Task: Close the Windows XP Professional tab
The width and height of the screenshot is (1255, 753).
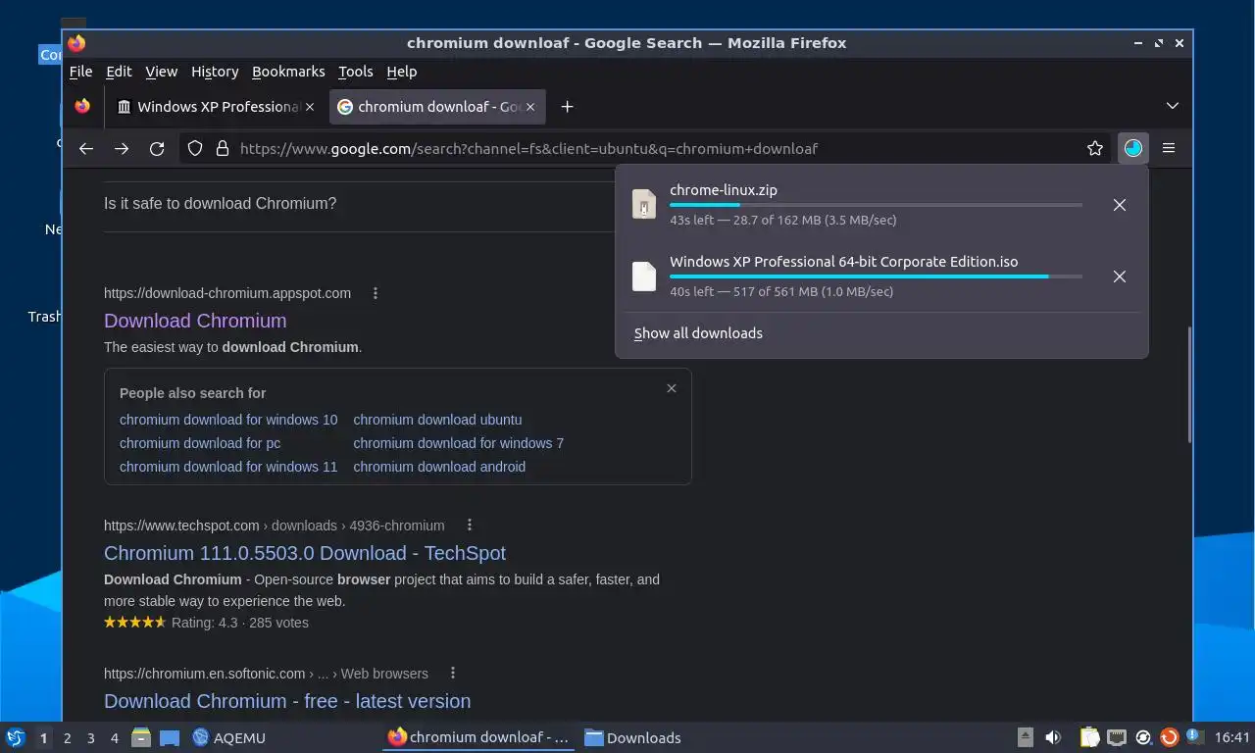Action: [311, 107]
